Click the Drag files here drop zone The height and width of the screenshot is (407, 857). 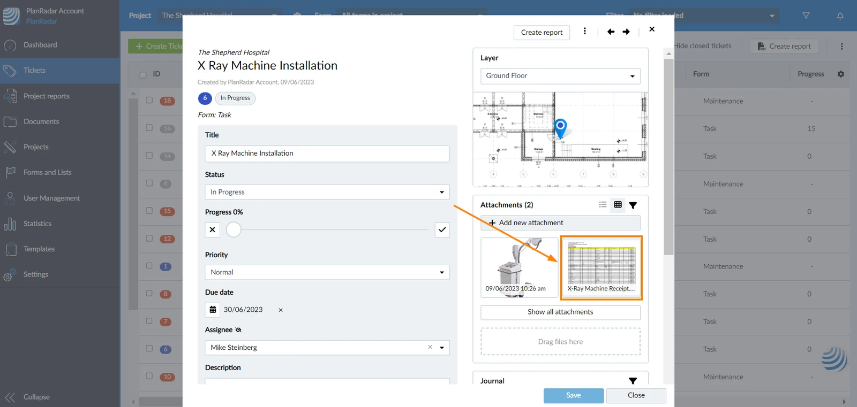[x=560, y=342]
